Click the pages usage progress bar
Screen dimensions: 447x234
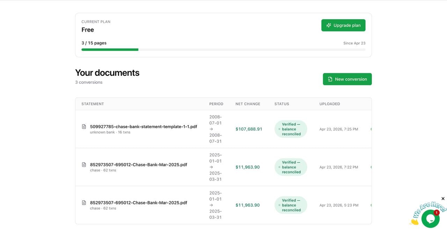pos(223,49)
